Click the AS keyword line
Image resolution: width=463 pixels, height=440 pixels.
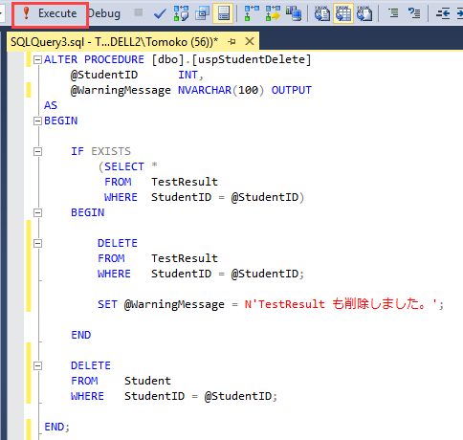coord(51,105)
